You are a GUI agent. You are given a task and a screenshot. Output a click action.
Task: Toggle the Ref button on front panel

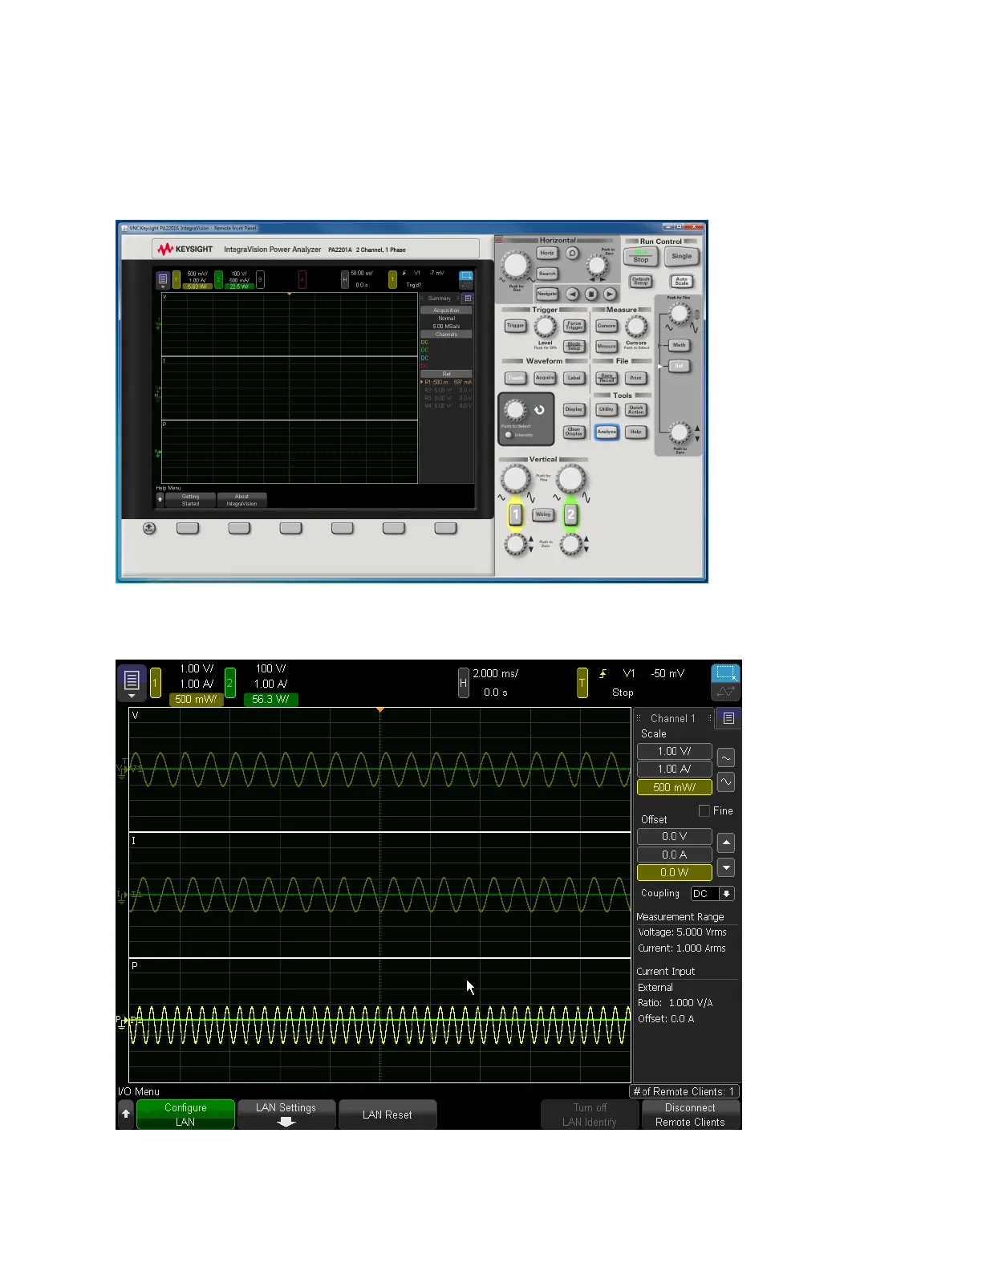pyautogui.click(x=679, y=366)
